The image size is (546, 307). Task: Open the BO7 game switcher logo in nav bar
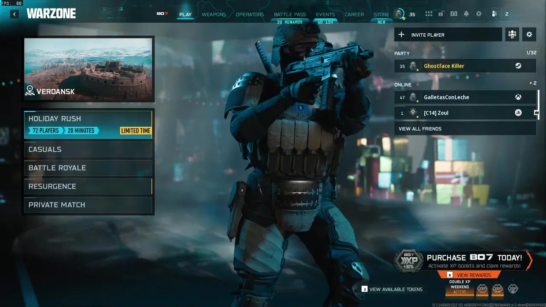(x=162, y=14)
